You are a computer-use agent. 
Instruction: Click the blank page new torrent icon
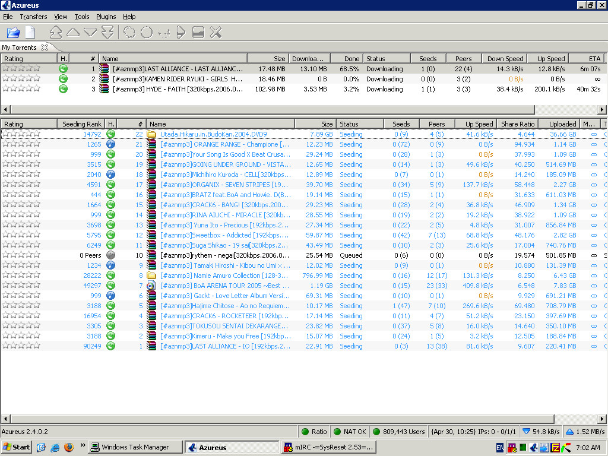pyautogui.click(x=30, y=33)
